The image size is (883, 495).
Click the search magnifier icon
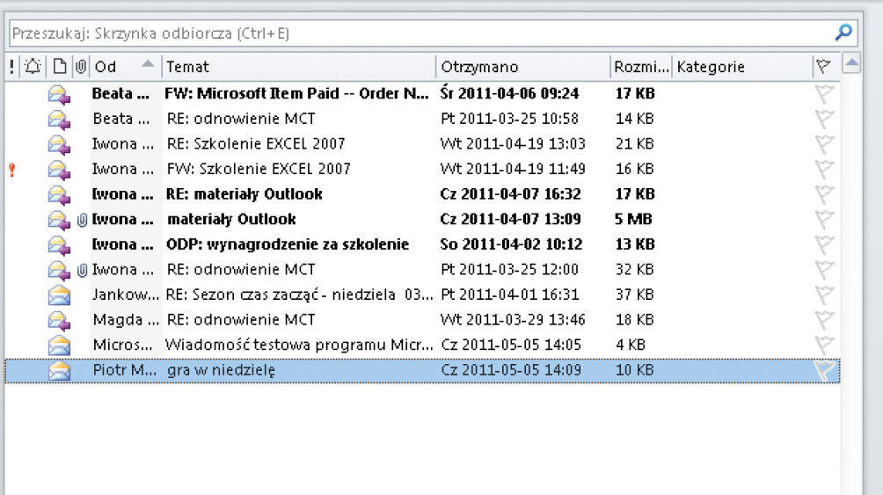tap(843, 33)
